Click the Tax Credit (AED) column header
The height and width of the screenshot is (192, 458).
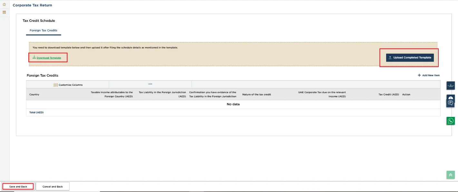click(x=389, y=94)
